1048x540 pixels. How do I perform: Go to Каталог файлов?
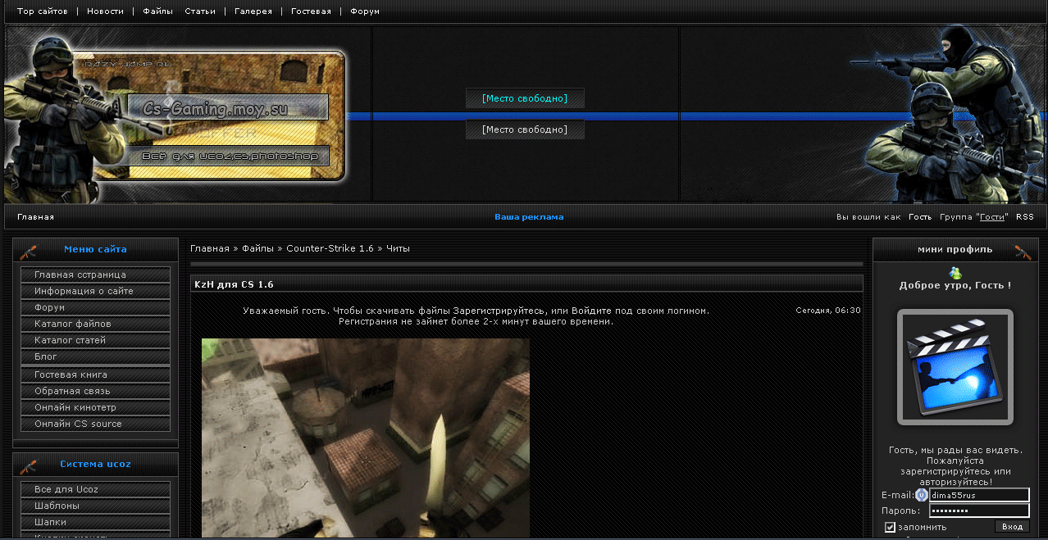click(96, 324)
